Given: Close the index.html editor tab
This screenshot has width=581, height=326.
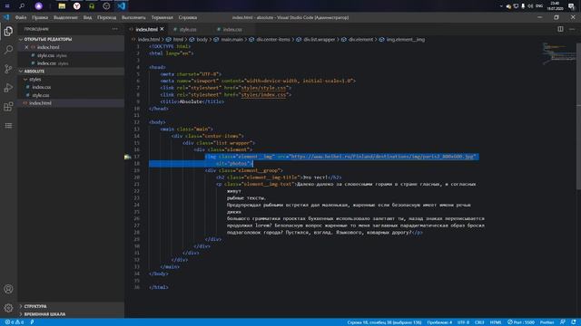Looking at the screenshot, I should [x=162, y=29].
